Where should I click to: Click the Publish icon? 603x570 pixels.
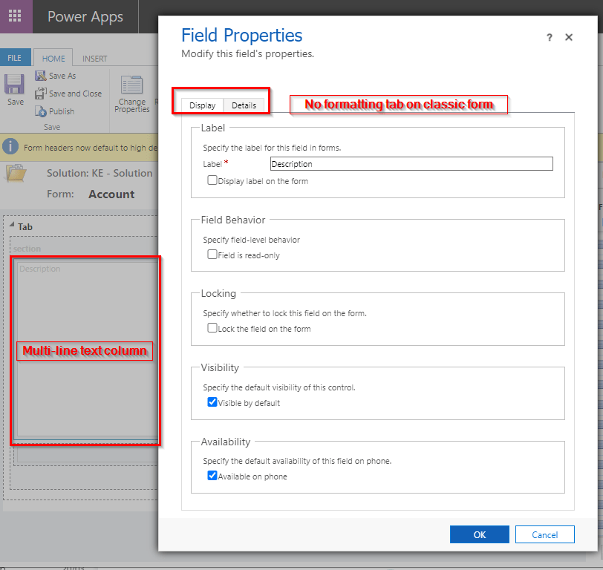click(x=41, y=111)
